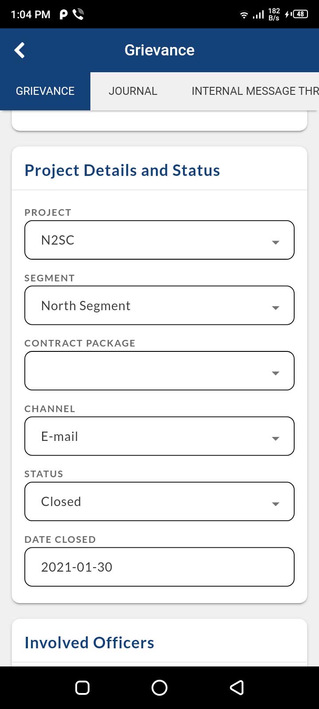Open the Status dropdown showing Closed
Viewport: 319px width, 709px height.
coord(159,502)
